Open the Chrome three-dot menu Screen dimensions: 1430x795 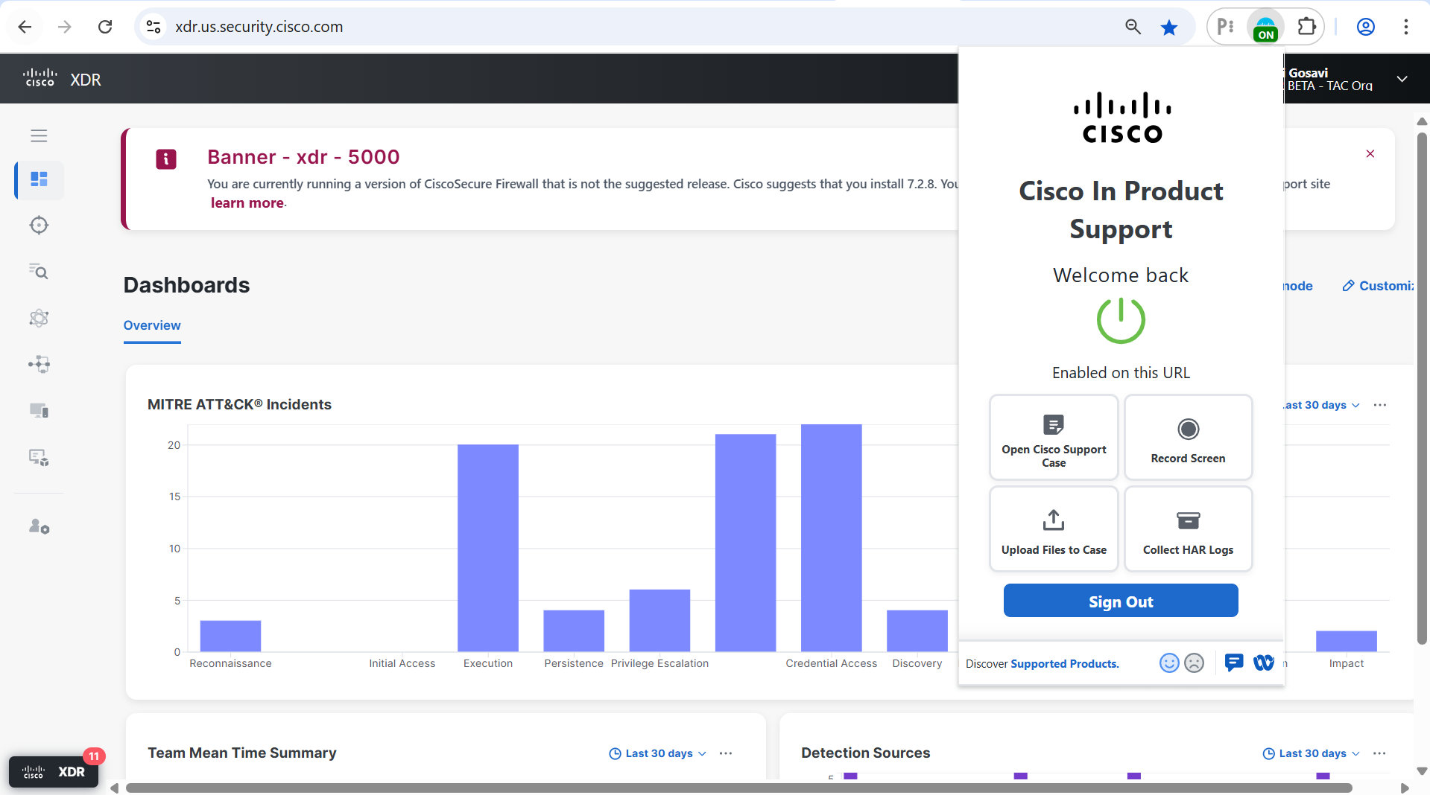coord(1405,27)
